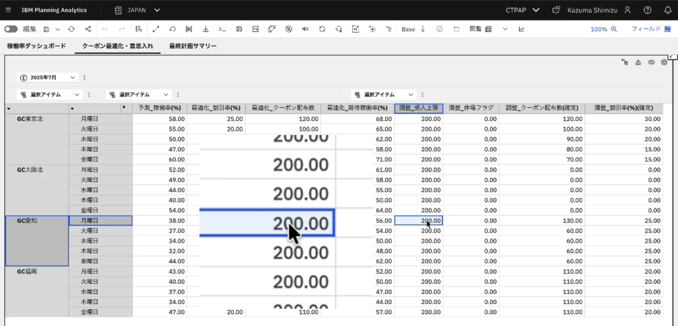
Task: Click the 調整_受入上限 column header
Action: tap(419, 108)
